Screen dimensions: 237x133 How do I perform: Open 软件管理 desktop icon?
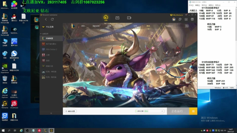[x=14, y=5]
